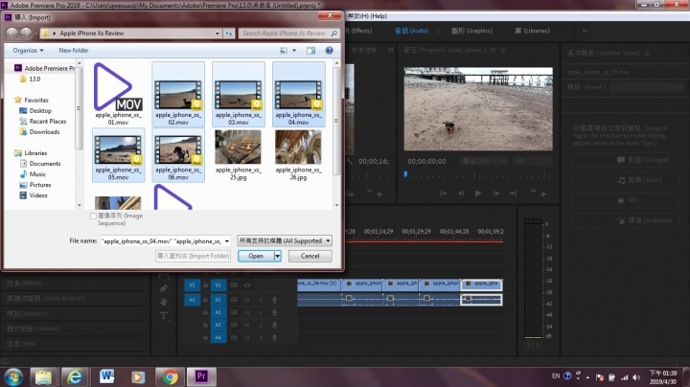Open the Fit zoom level dropdown in Program monitor
This screenshot has height=387, width=690.
pos(483,161)
